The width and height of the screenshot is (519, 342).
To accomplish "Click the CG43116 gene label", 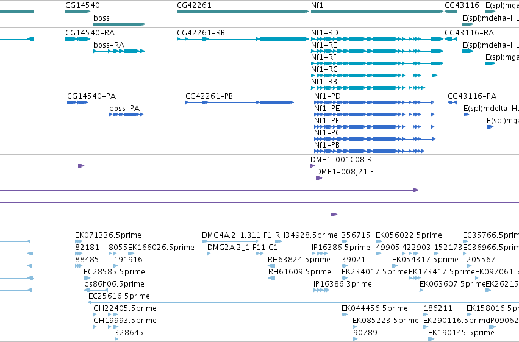I will pyautogui.click(x=462, y=5).
